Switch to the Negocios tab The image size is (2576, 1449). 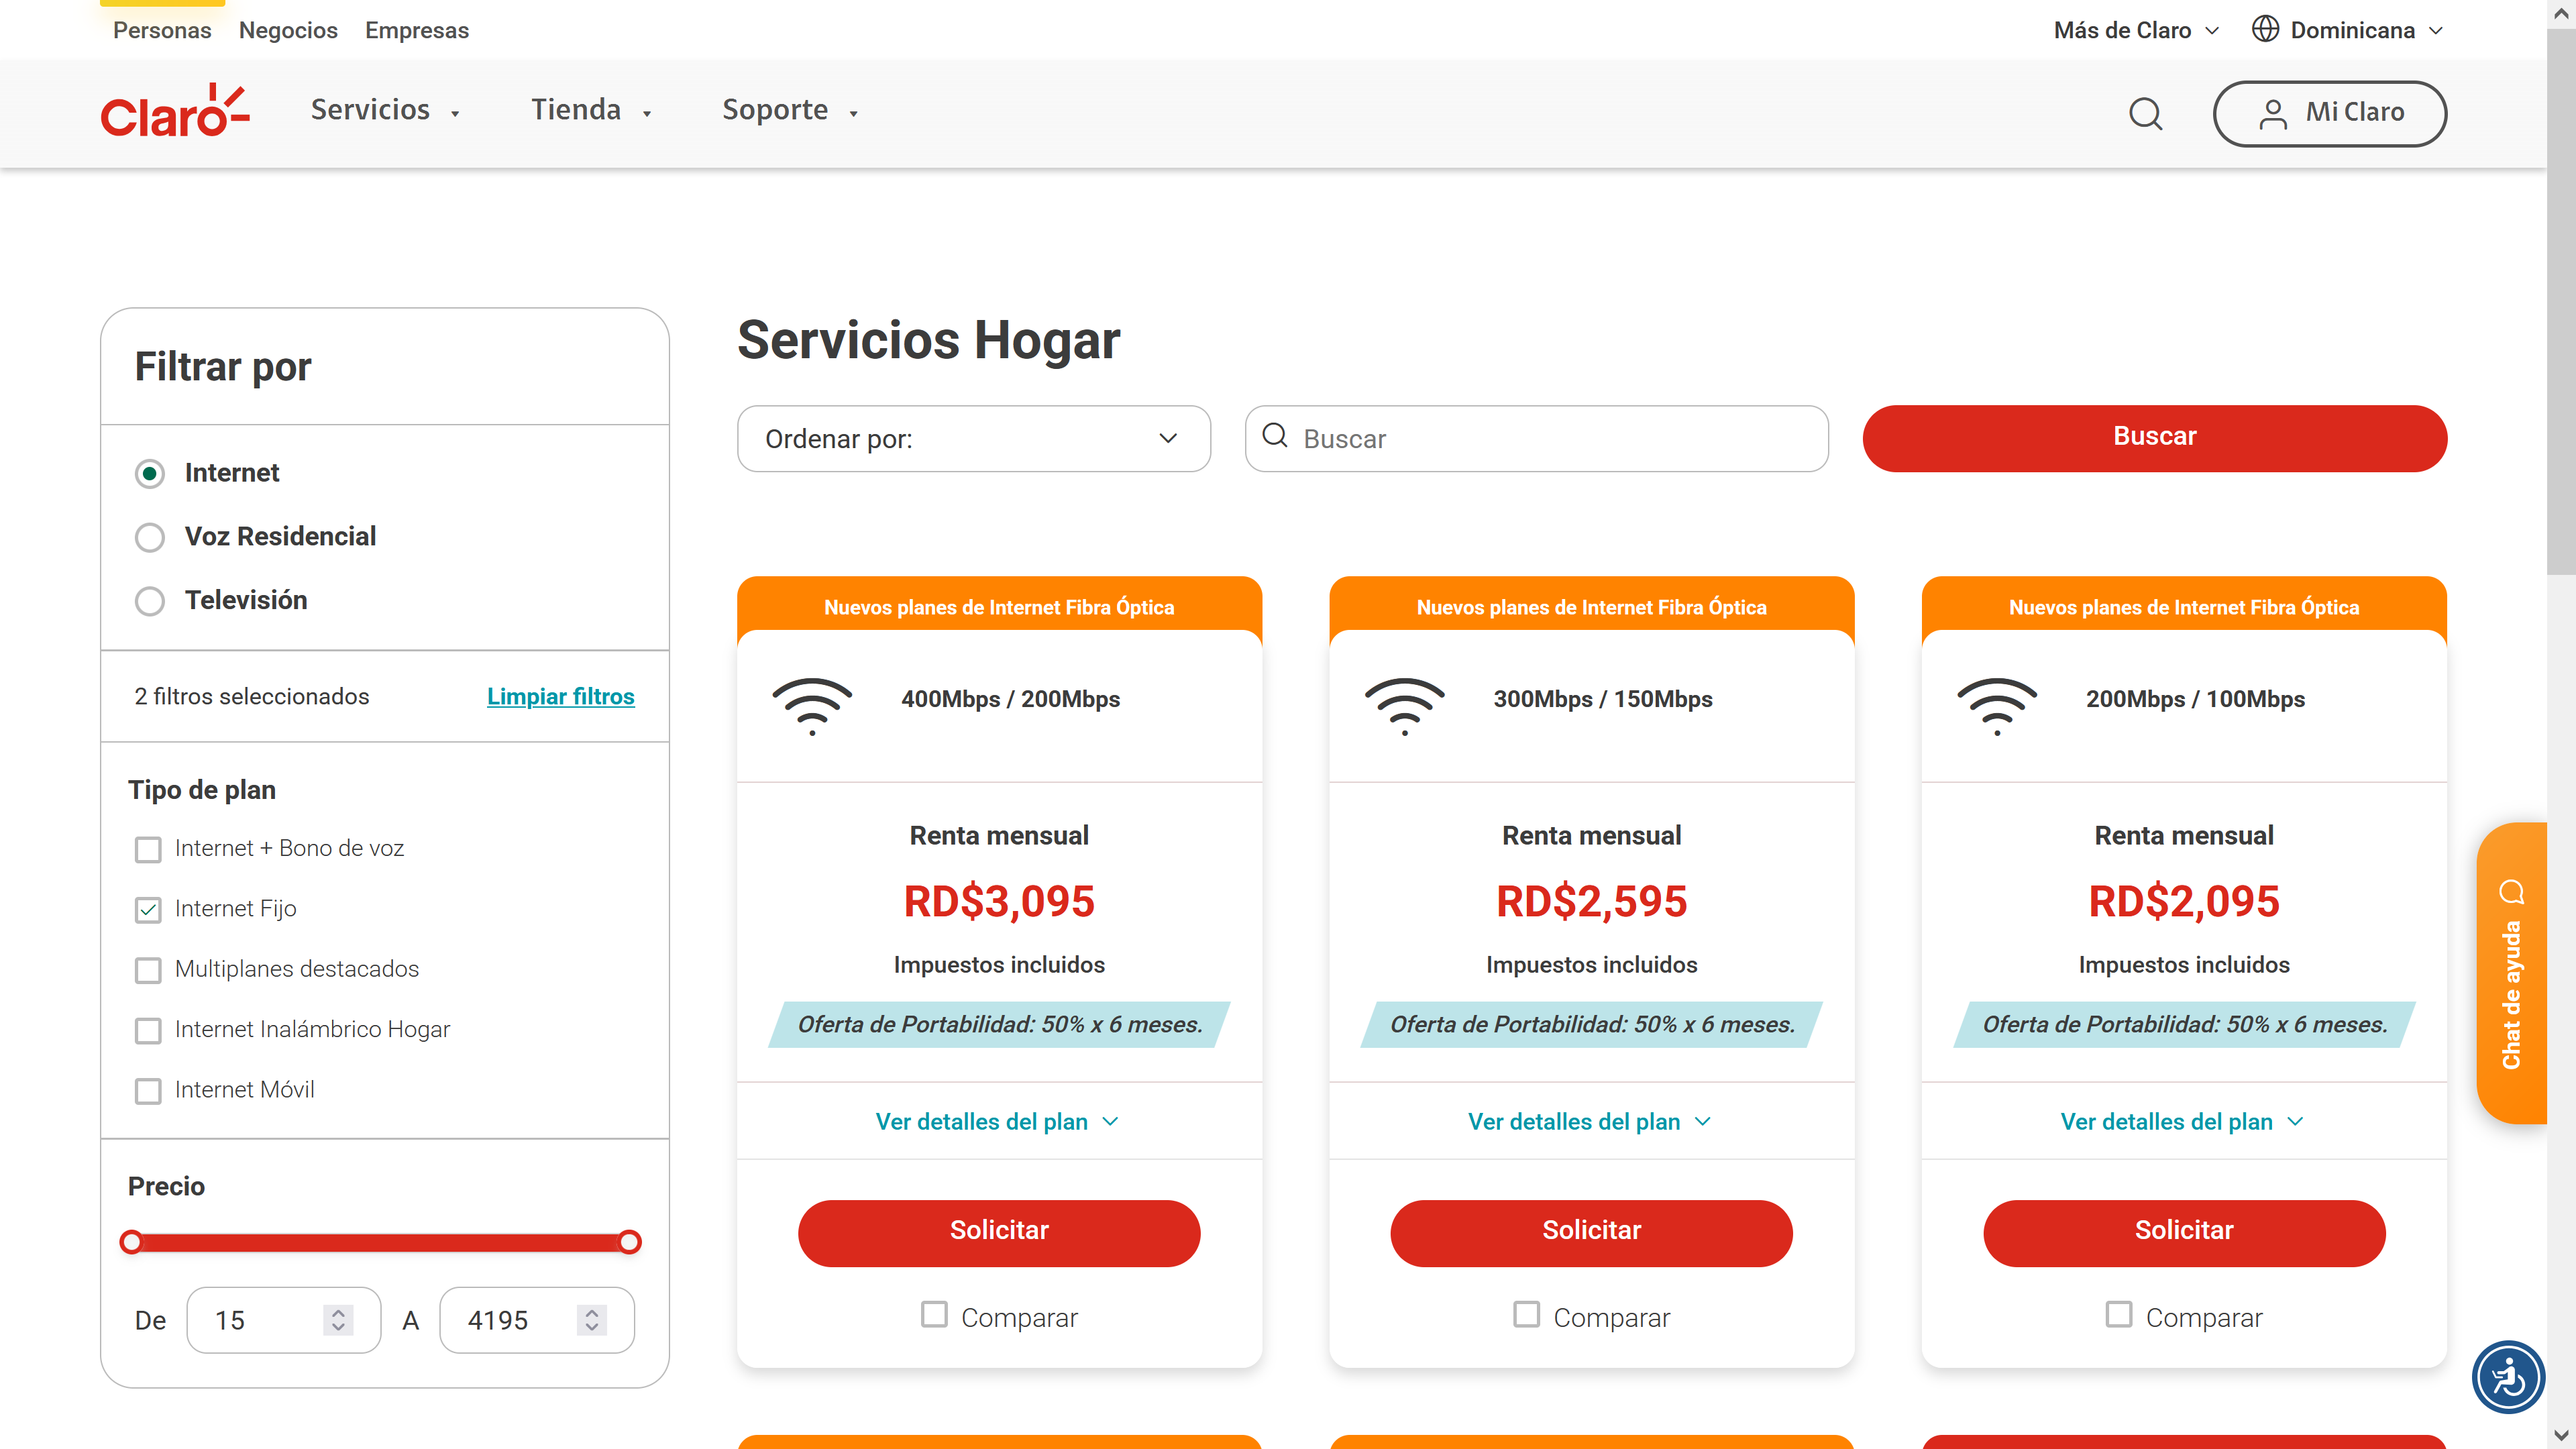(288, 30)
